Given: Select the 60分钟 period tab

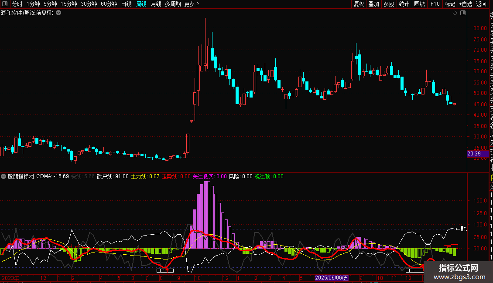Looking at the screenshot, I should 109,4.
